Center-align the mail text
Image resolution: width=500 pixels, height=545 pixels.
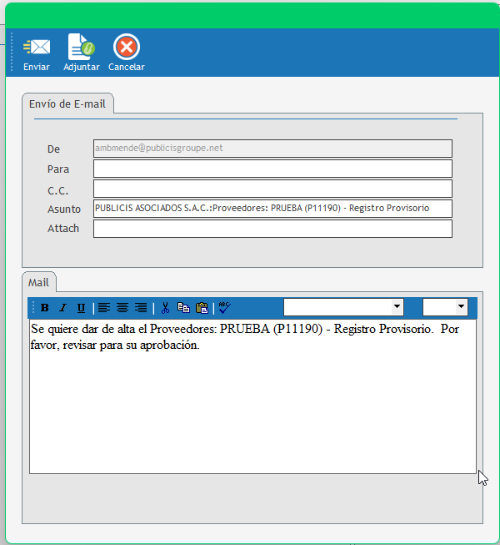tap(122, 308)
